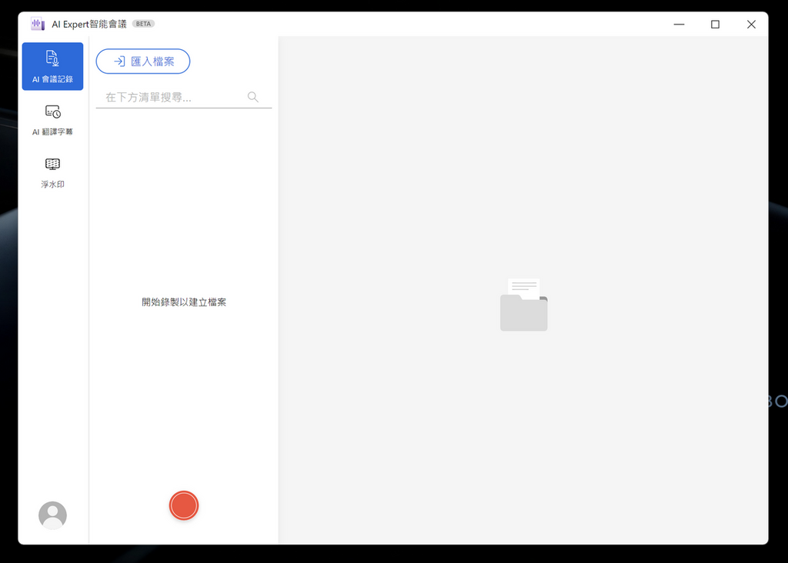Click the 匯入檔案 import button
The width and height of the screenshot is (788, 563).
[x=142, y=62]
